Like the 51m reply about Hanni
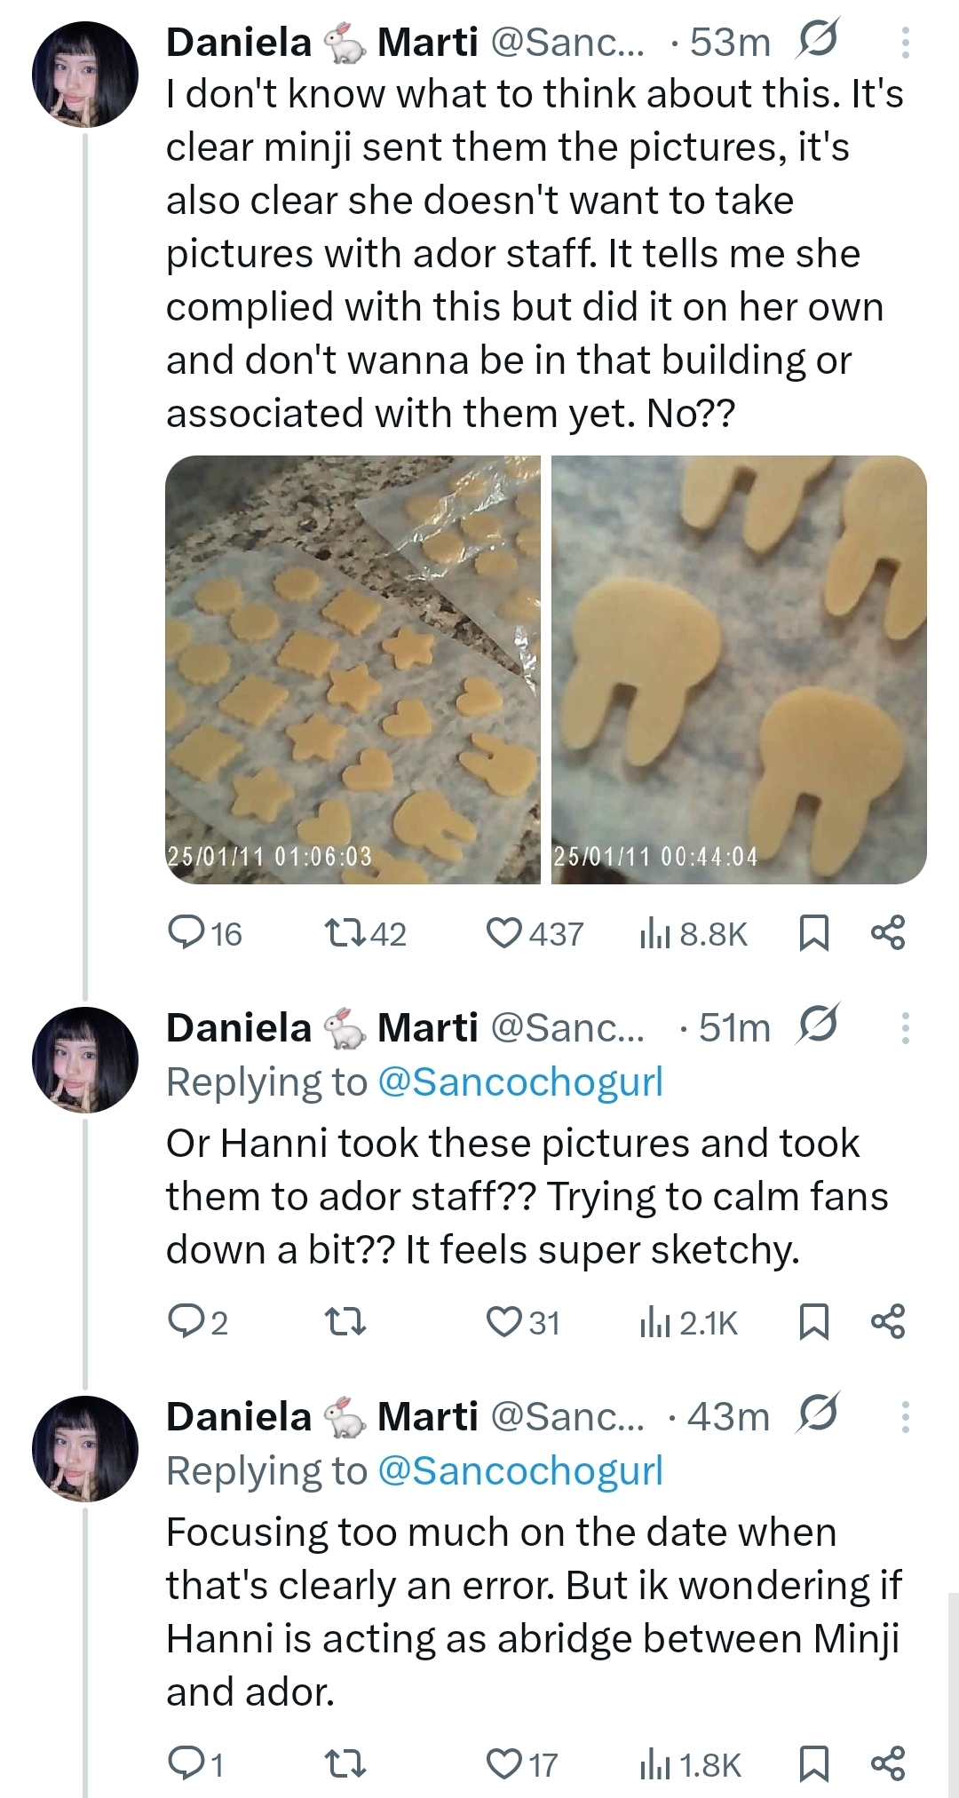This screenshot has height=1798, width=959. click(523, 1322)
